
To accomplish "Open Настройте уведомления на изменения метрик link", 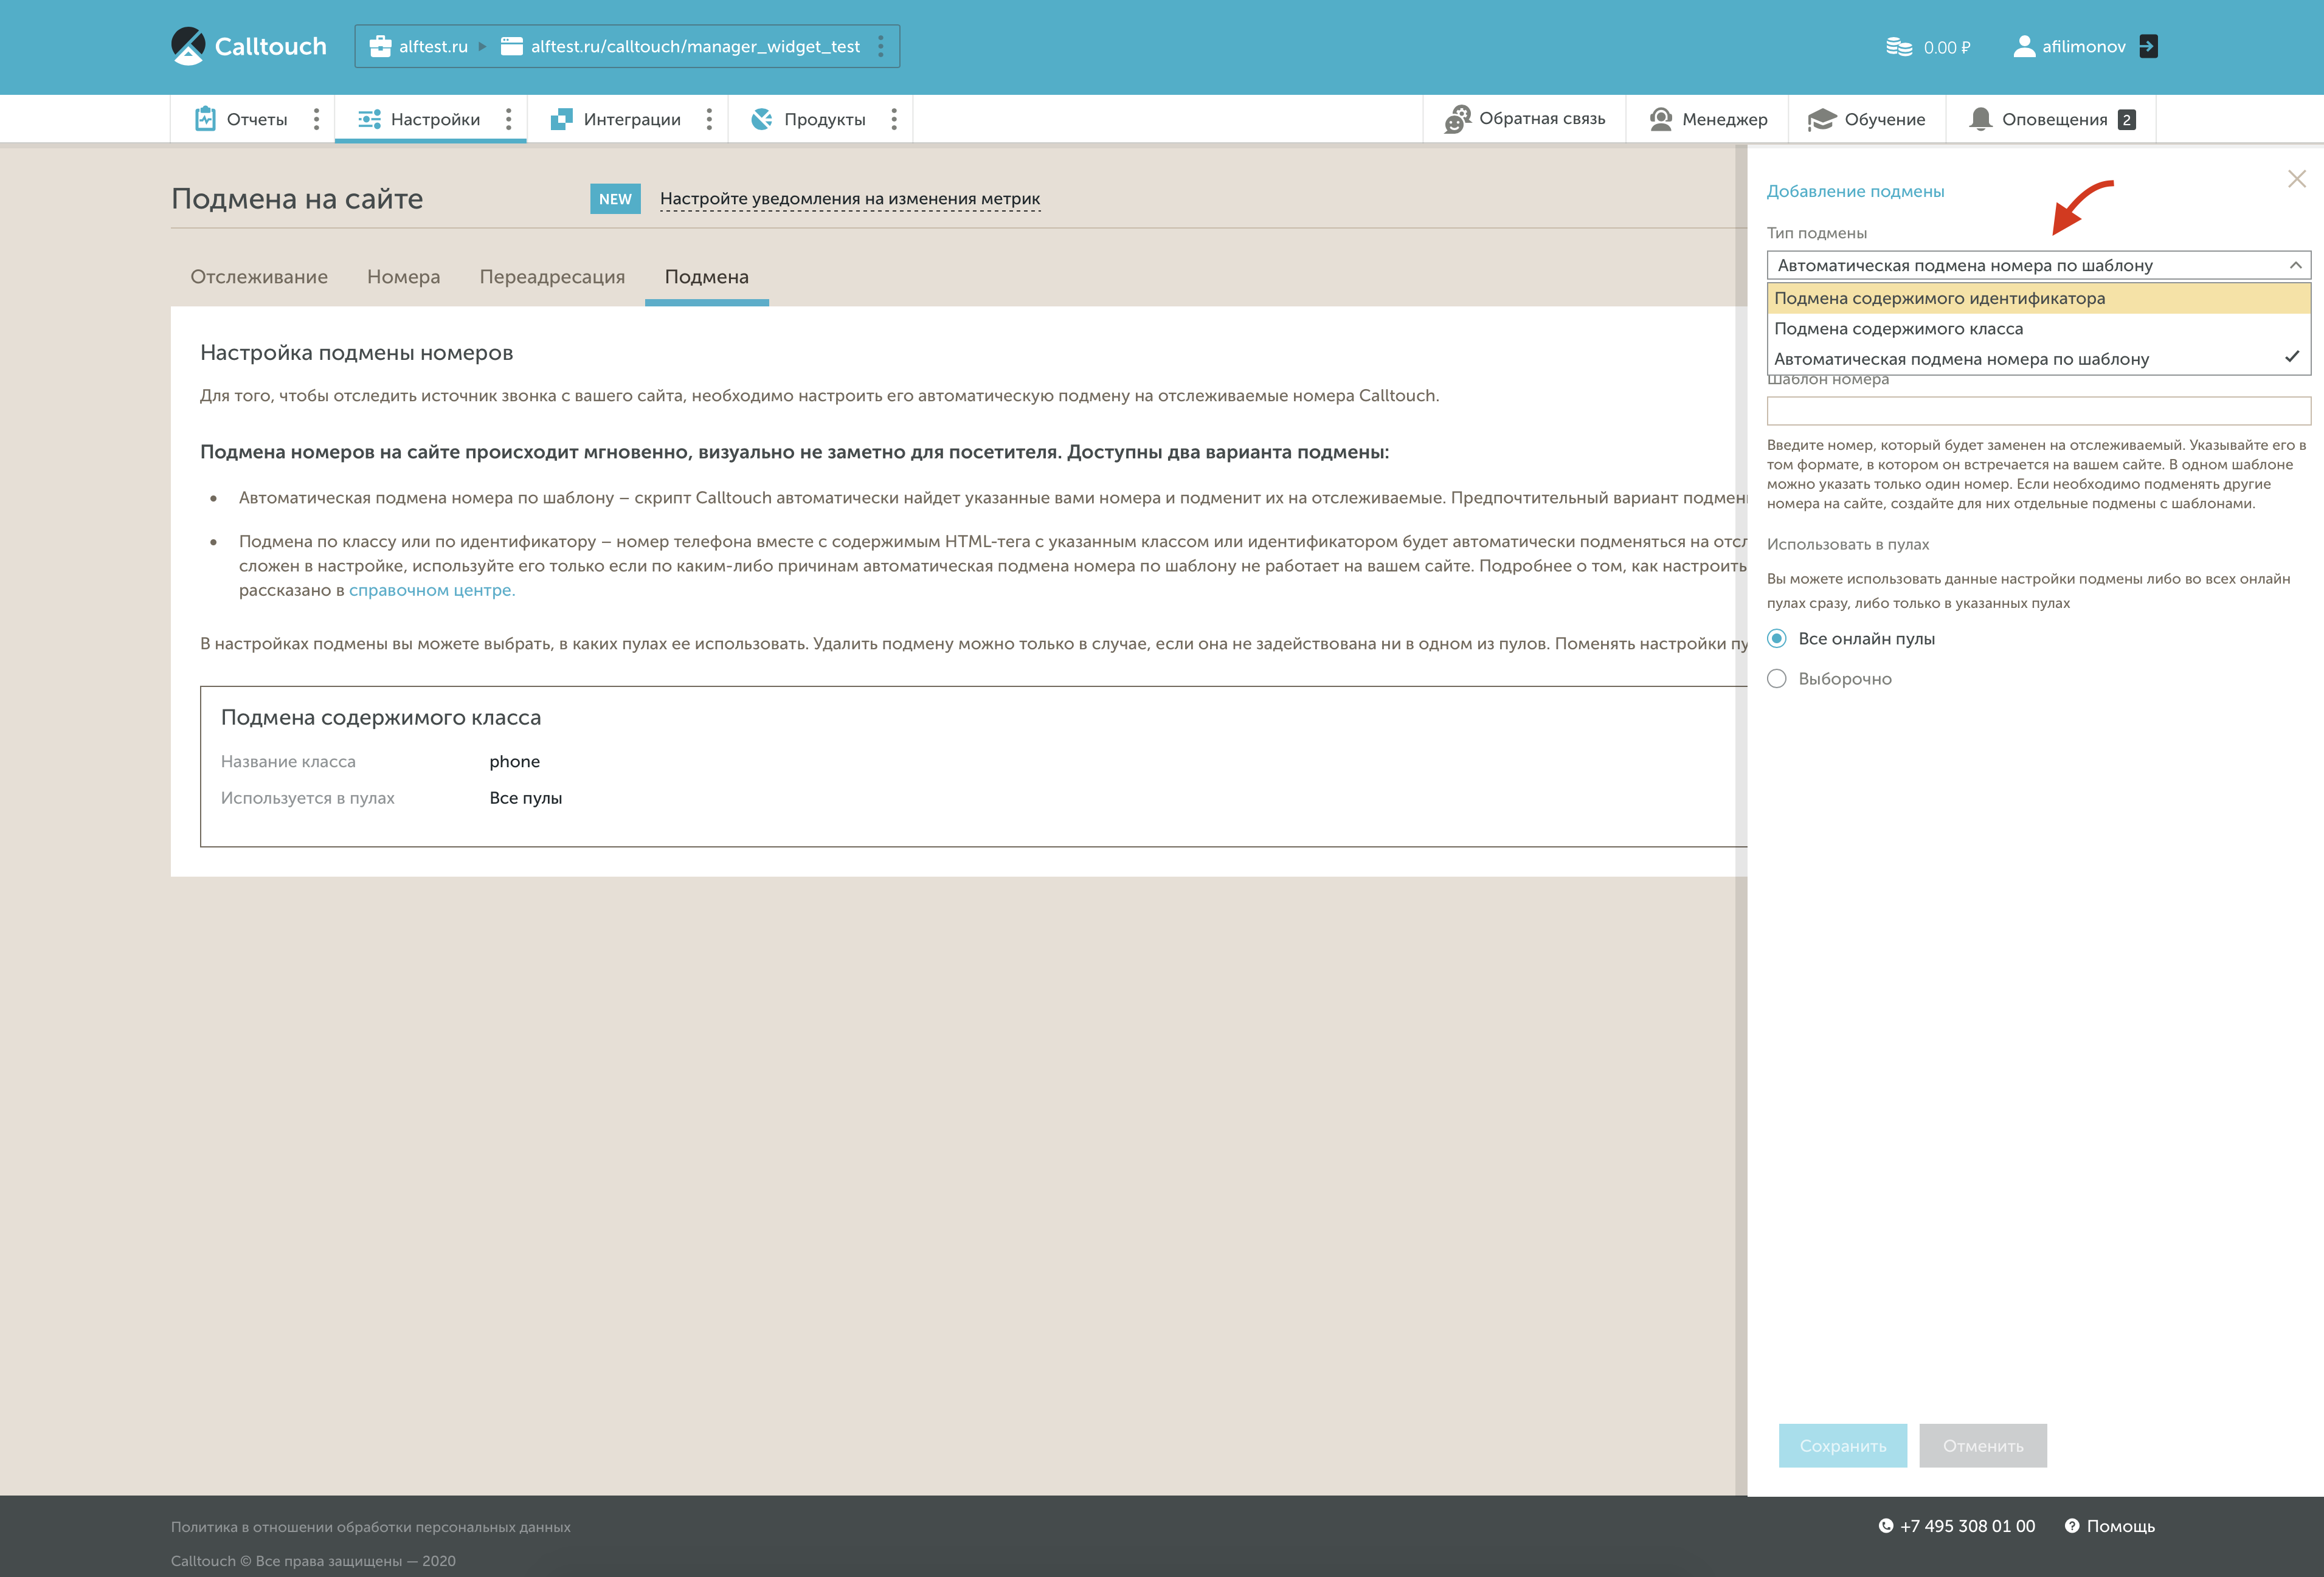I will coord(850,199).
